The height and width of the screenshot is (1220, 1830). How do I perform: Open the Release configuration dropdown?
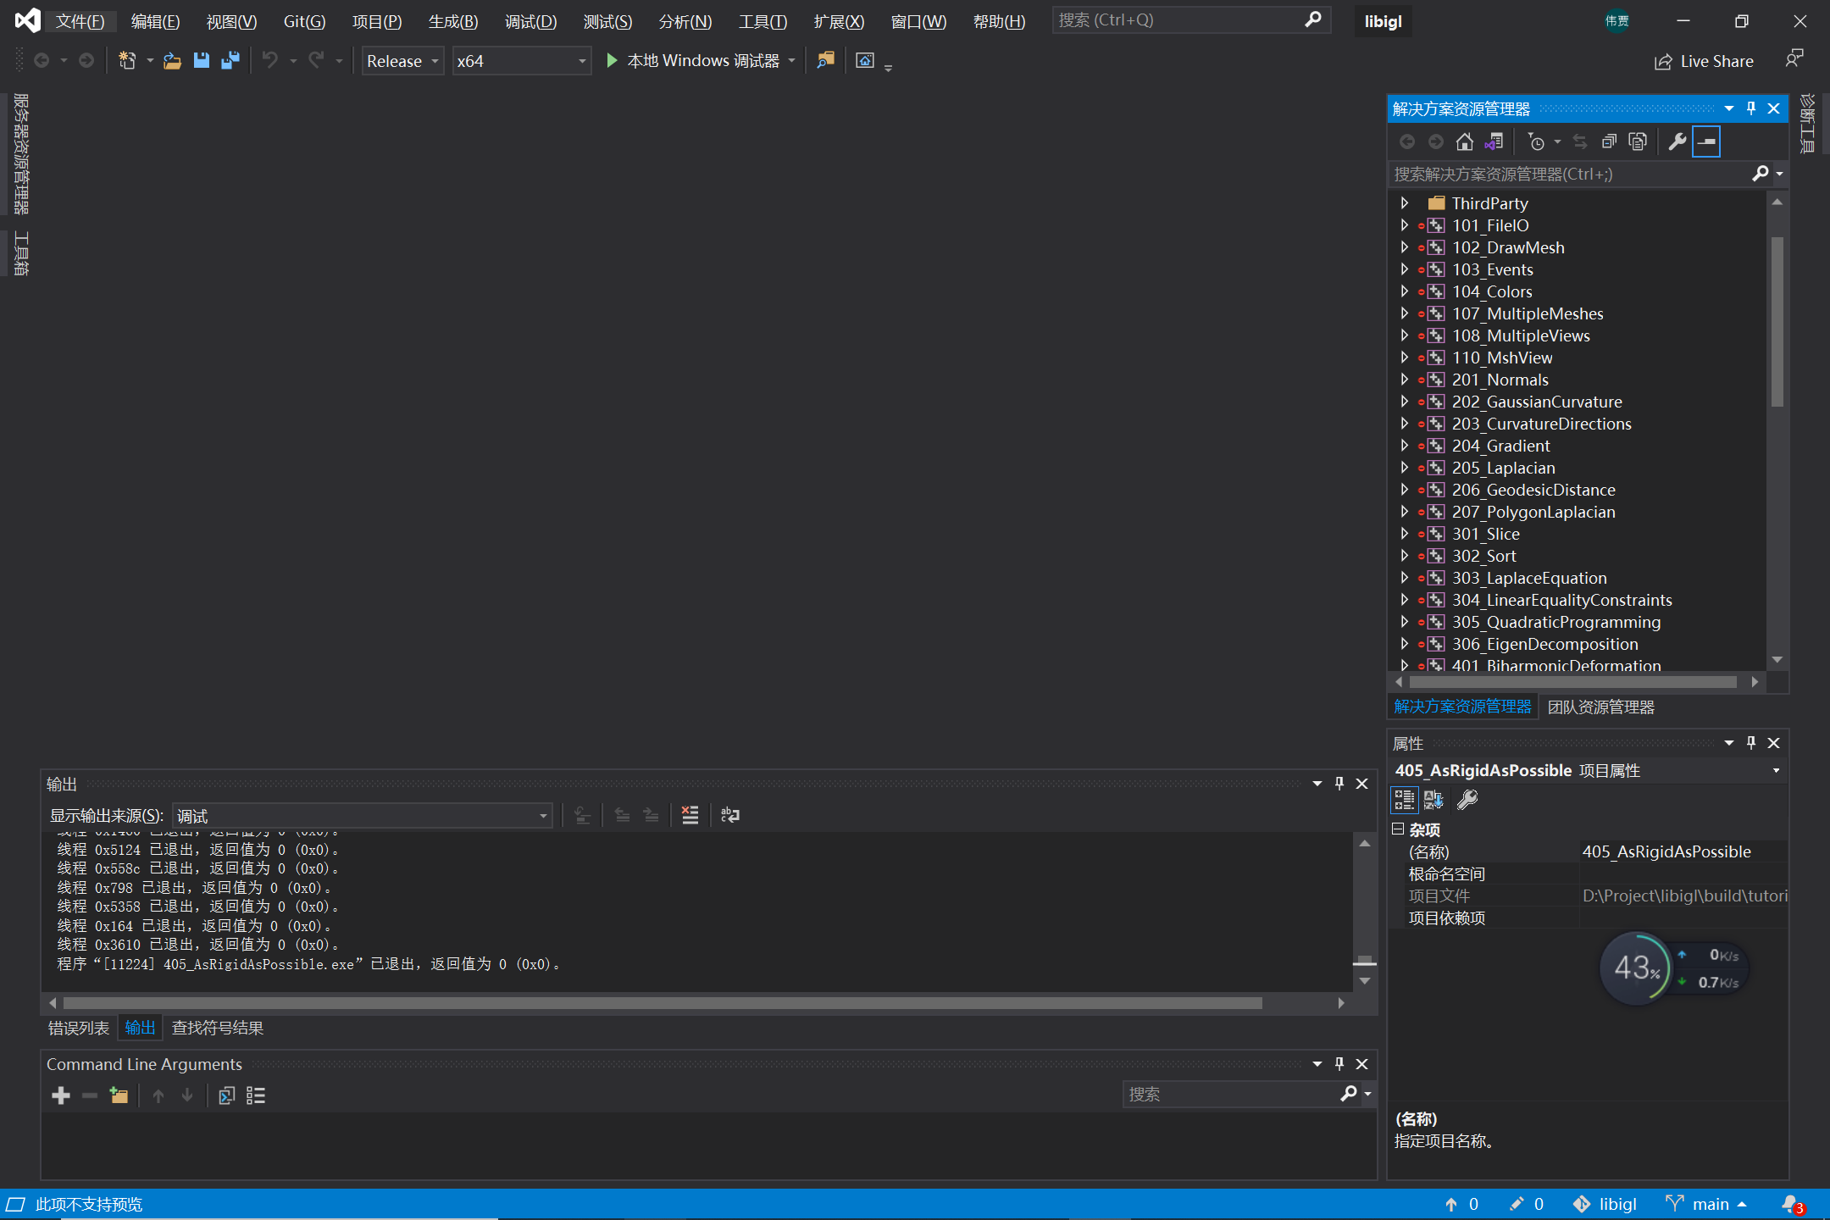(x=402, y=61)
